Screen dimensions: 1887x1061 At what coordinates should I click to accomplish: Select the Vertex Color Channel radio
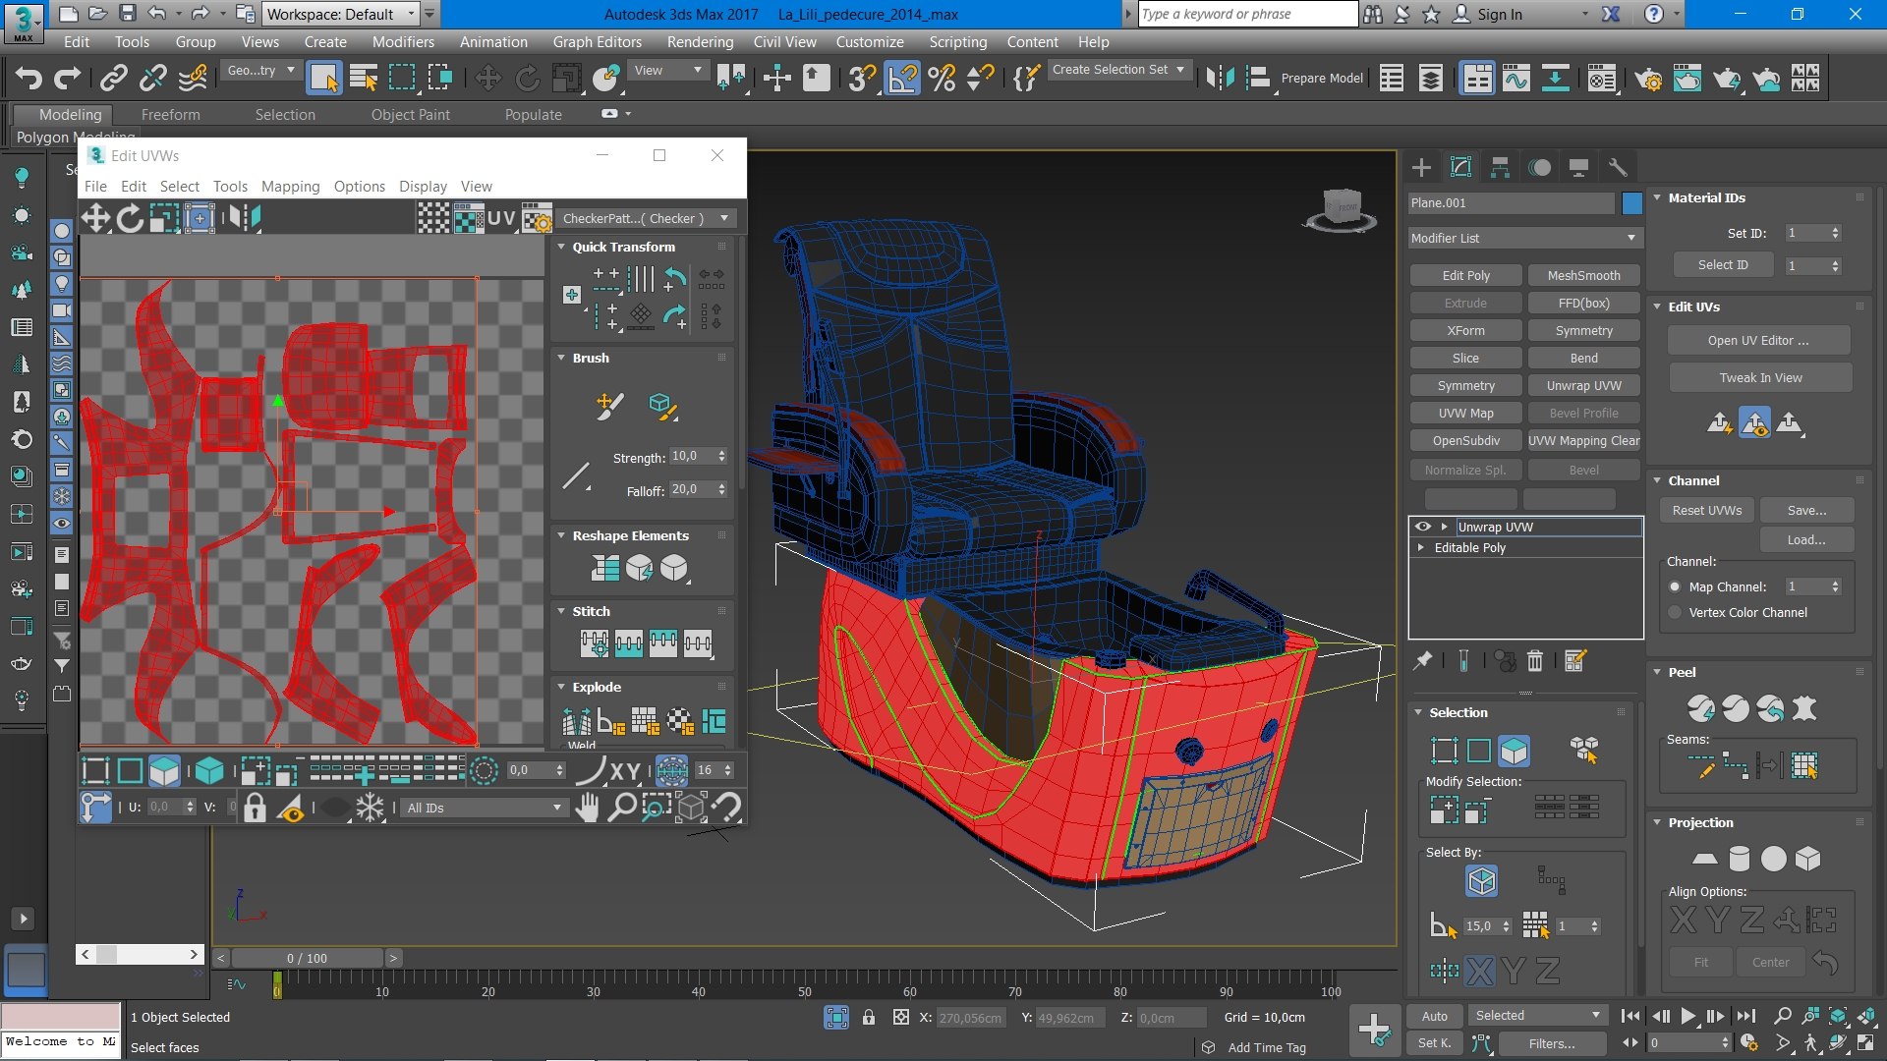1675,612
